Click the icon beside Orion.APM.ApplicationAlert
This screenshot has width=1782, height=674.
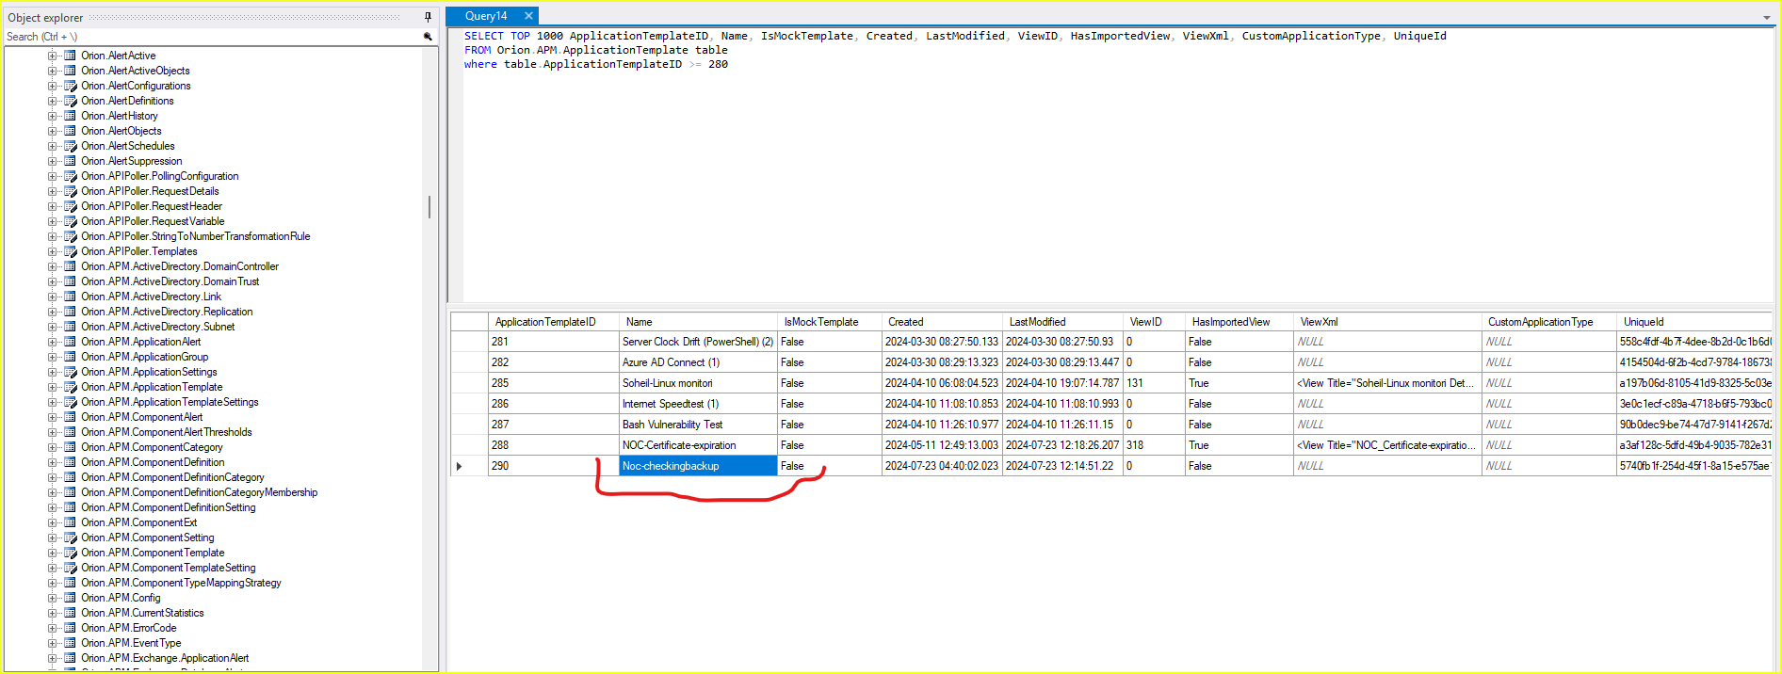(x=70, y=342)
